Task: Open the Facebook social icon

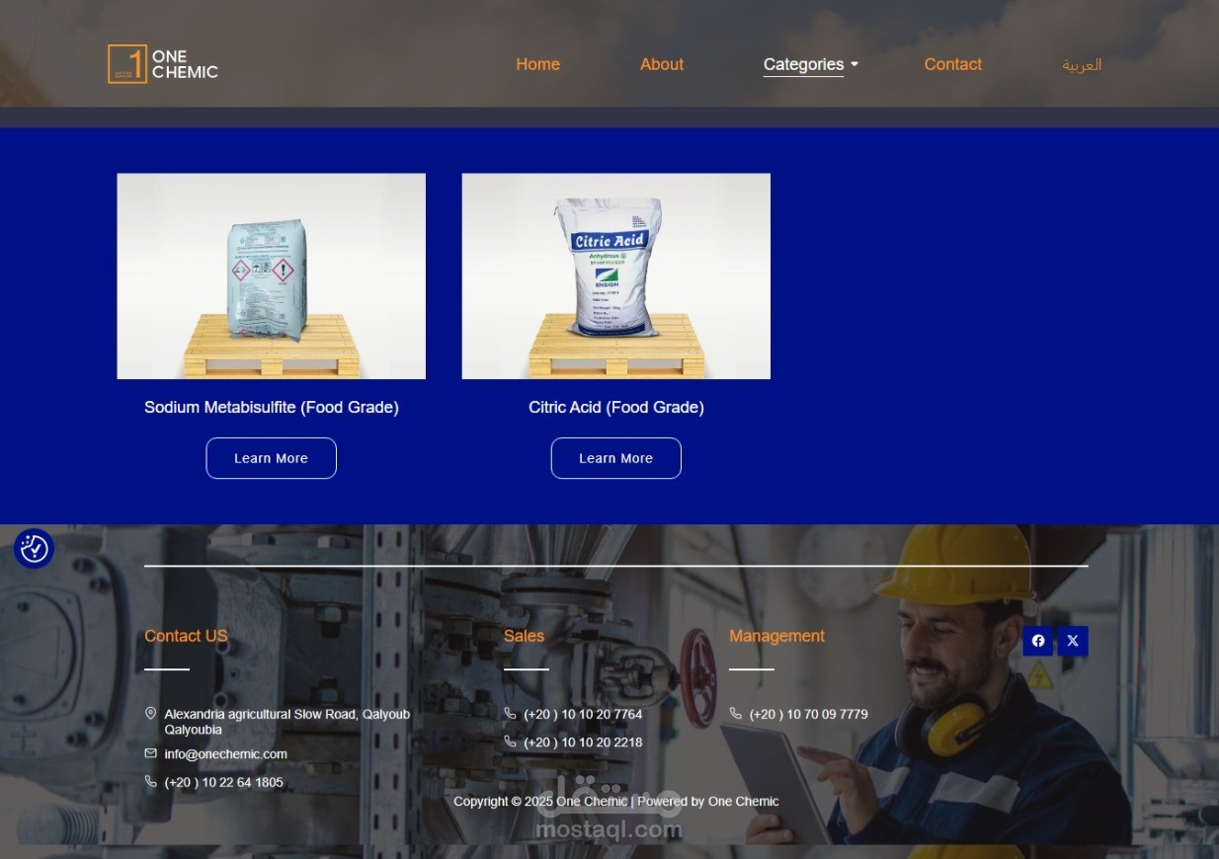Action: pyautogui.click(x=1038, y=641)
